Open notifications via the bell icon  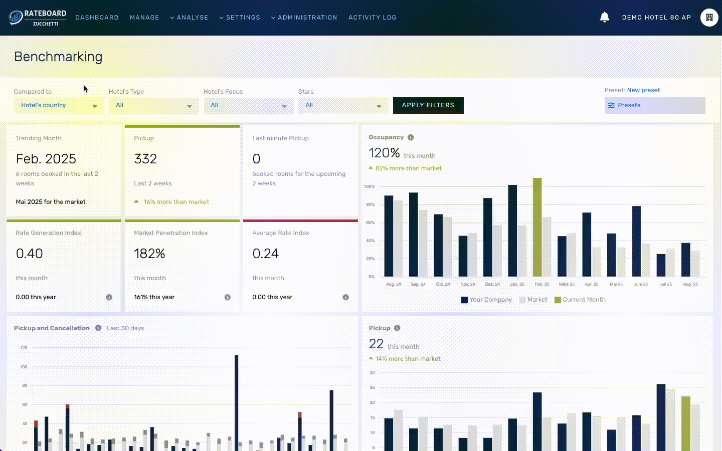[x=605, y=17]
